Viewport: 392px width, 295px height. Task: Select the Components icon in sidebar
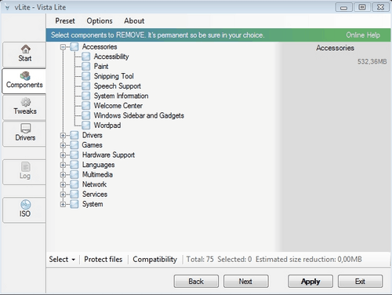click(x=25, y=76)
